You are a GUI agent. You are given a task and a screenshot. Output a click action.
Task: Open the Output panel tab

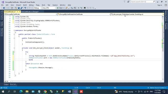(x=6, y=84)
